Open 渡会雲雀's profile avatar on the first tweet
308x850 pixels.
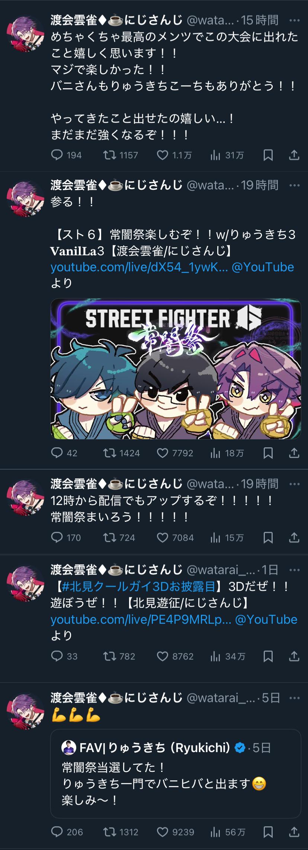pyautogui.click(x=26, y=34)
